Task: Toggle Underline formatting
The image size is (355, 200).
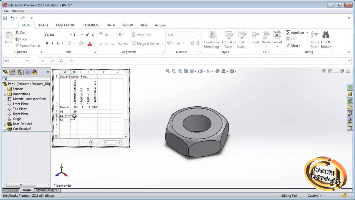Action: [x=58, y=43]
